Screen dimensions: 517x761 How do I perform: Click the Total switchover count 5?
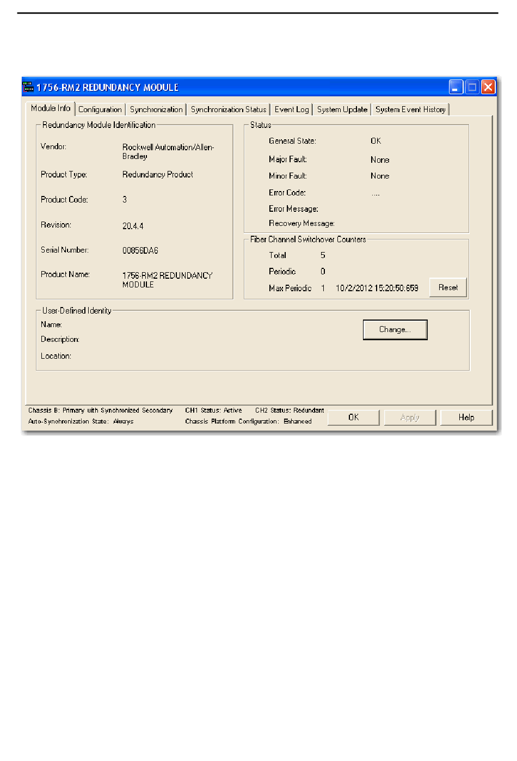(323, 255)
